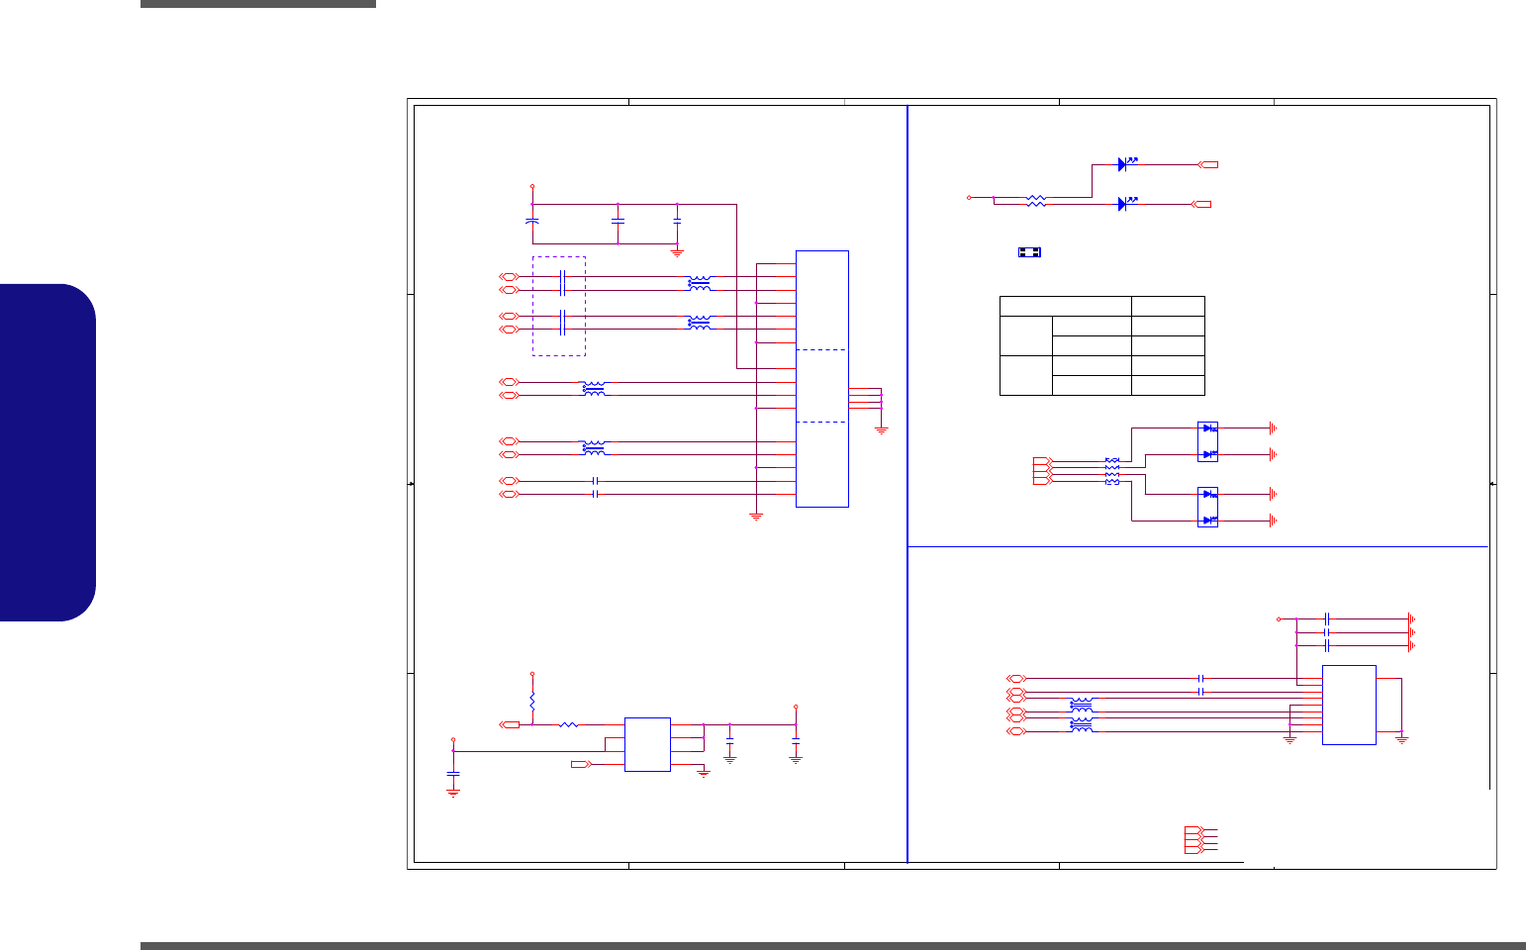Click the navy blue side tab on the page margin

pos(48,452)
